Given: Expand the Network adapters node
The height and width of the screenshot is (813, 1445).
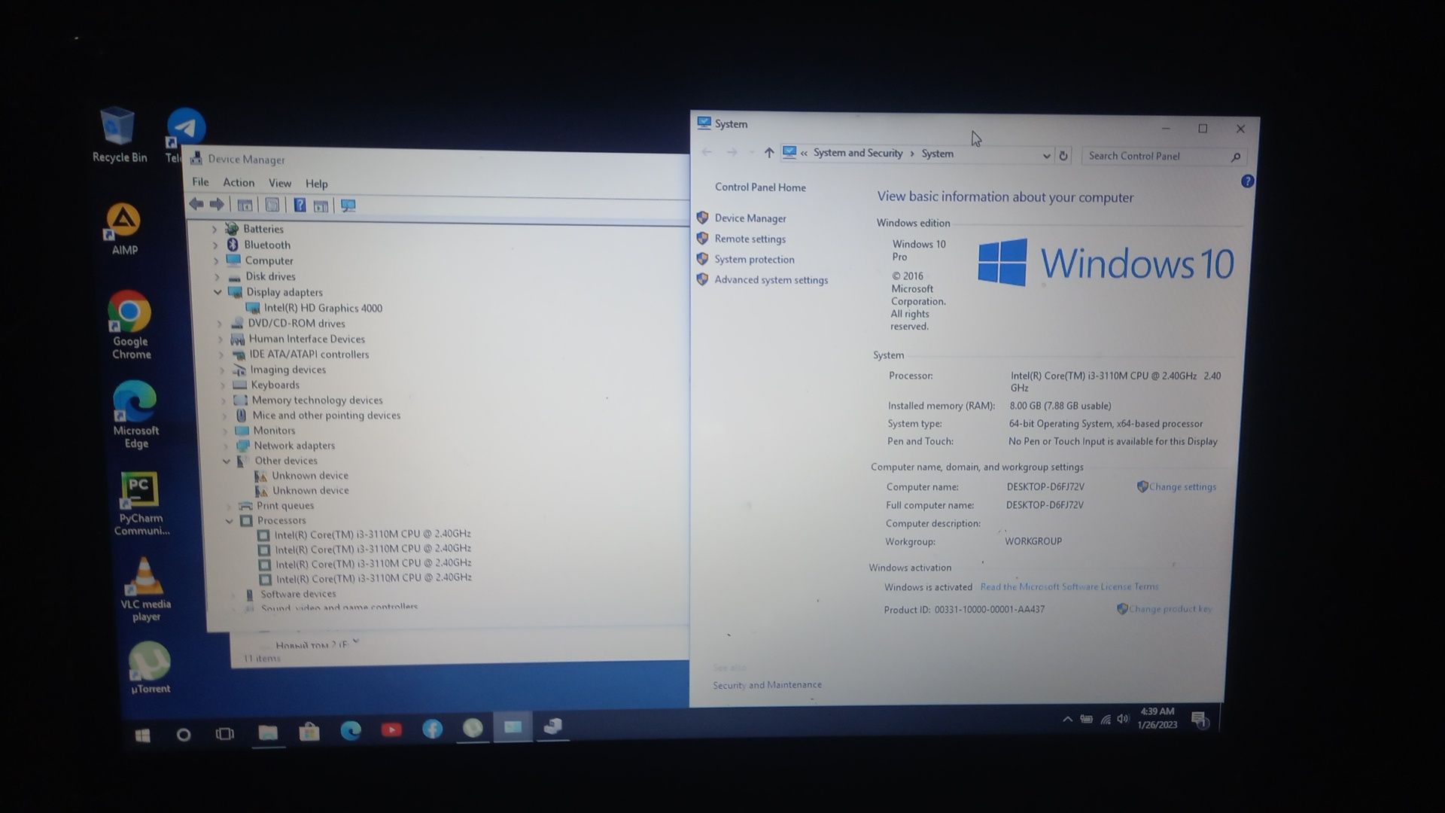Looking at the screenshot, I should (x=226, y=446).
